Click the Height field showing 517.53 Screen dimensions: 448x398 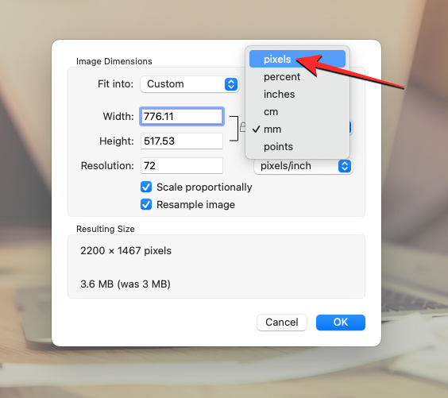pyautogui.click(x=182, y=141)
